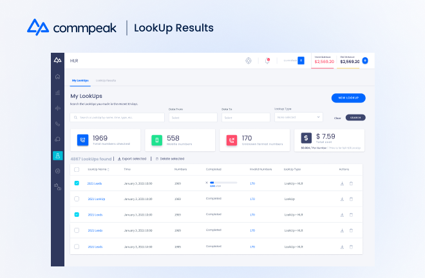Switch to the My LookUps tab
425x278 pixels.
tap(80, 80)
